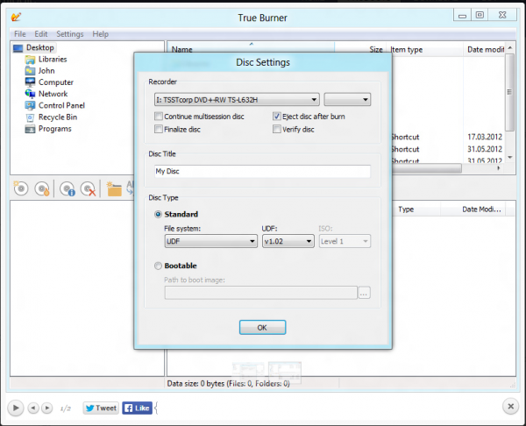Image resolution: width=526 pixels, height=426 pixels.
Task: Click the burn disc toolbar icon
Action: tap(42, 188)
